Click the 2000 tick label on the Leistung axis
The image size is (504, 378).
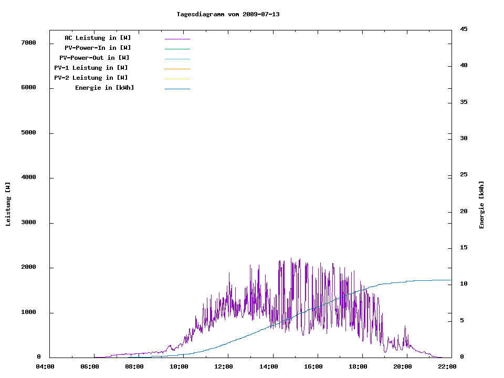(x=28, y=268)
